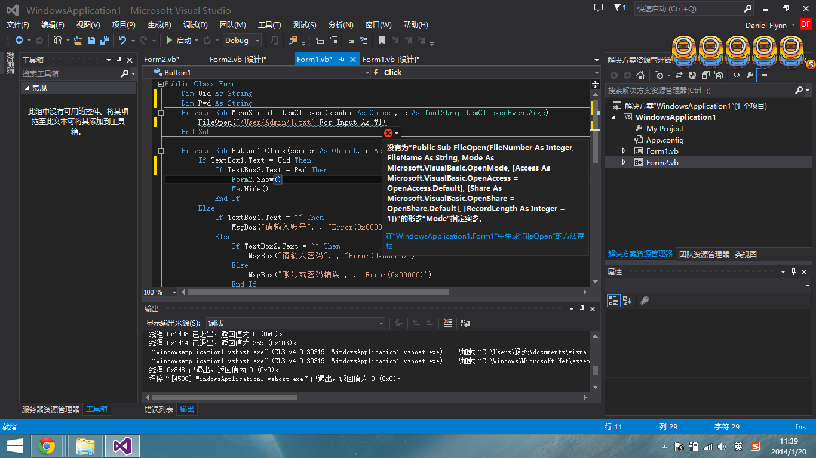Pin the output panel with the pushpin

(582, 309)
